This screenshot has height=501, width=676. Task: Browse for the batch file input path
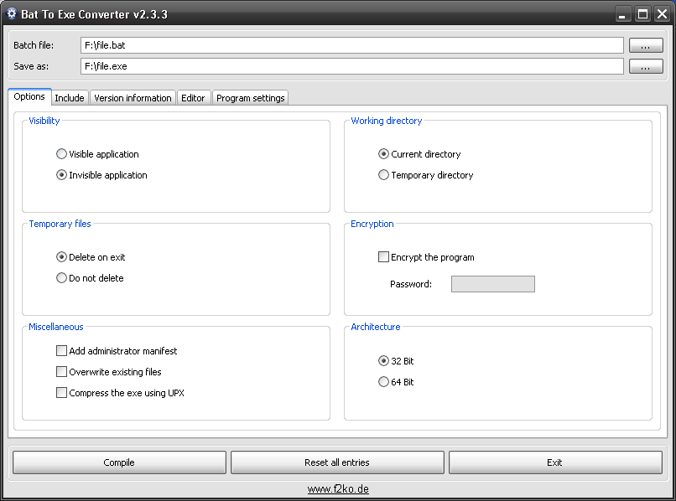645,45
